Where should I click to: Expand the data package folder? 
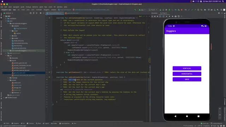pos(10,36)
